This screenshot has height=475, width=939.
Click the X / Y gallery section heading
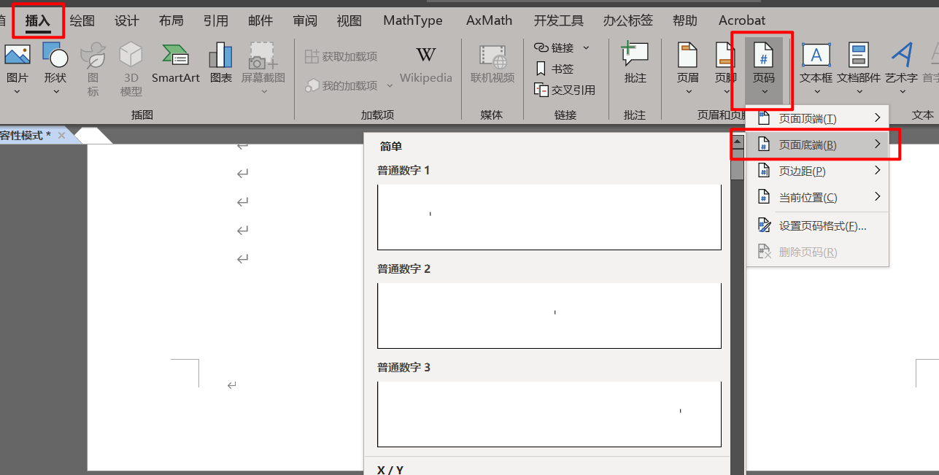[390, 470]
